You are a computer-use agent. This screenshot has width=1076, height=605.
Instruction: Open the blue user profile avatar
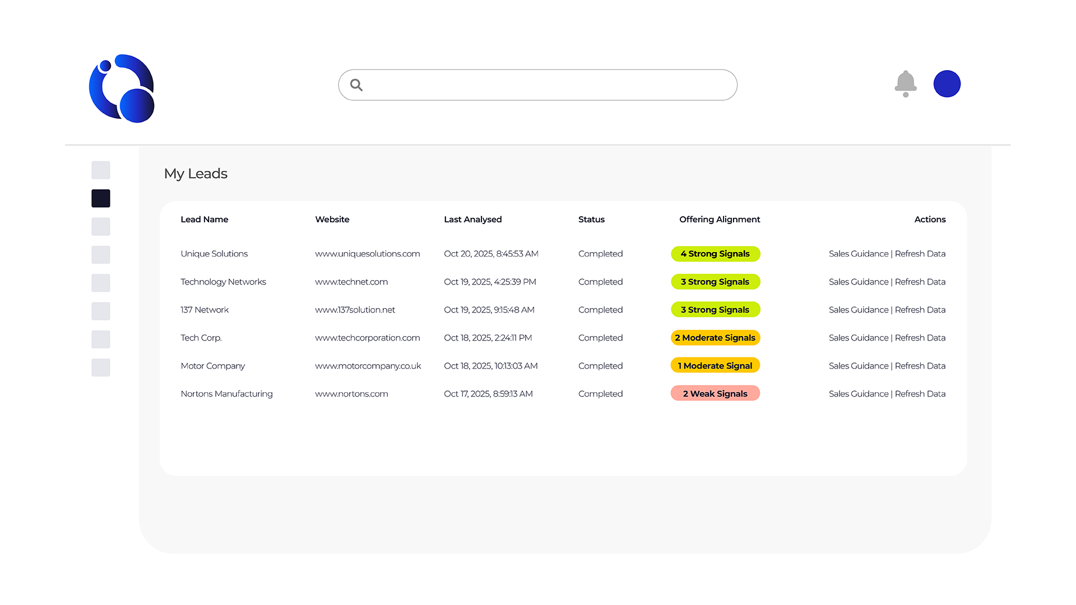[x=947, y=84]
